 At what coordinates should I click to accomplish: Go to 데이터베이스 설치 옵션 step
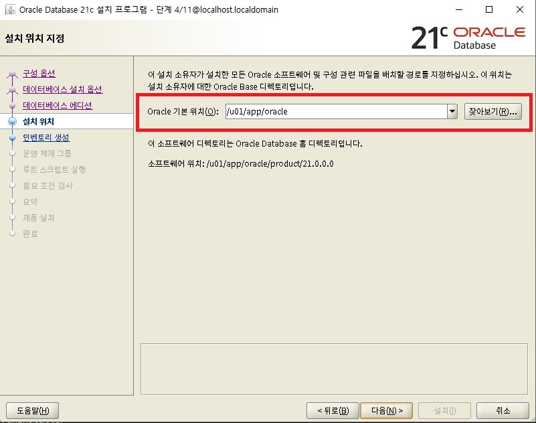[62, 89]
